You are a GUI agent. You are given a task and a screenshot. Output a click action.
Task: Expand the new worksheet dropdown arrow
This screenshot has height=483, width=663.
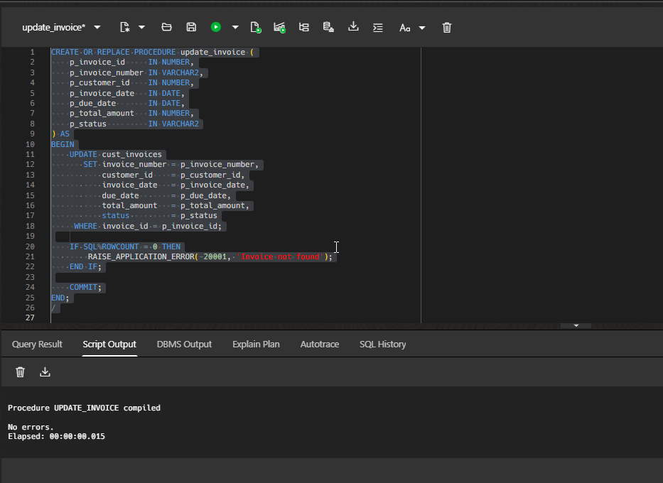(x=140, y=27)
